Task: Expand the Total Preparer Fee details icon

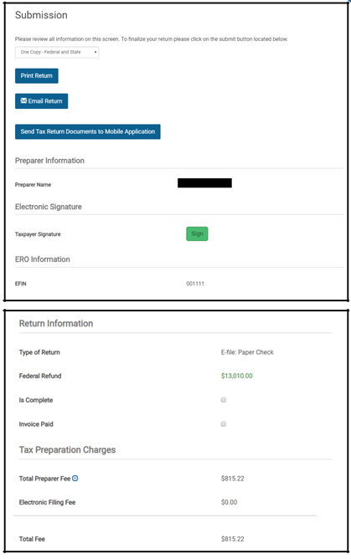Action: coord(75,479)
